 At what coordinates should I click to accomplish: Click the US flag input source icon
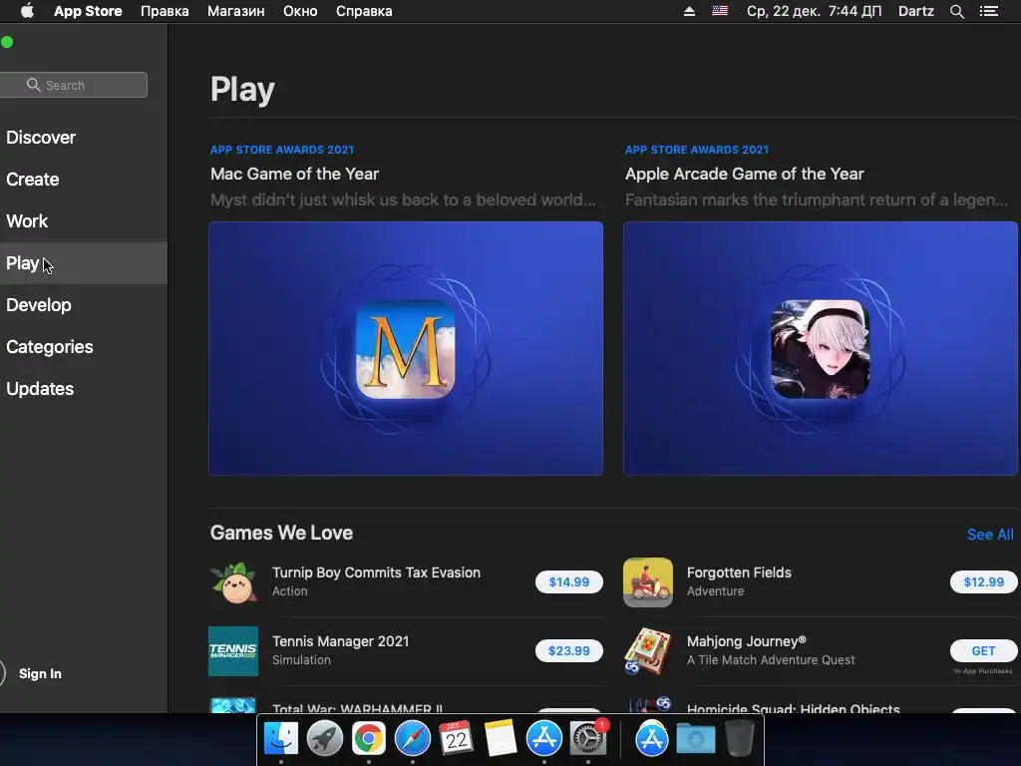720,11
